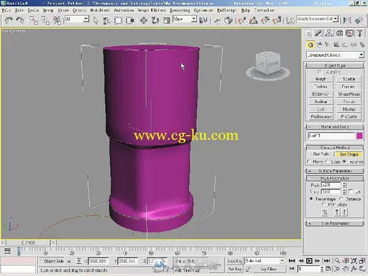Click the ProBoolean button
The height and width of the screenshot is (276, 368).
coord(321,116)
